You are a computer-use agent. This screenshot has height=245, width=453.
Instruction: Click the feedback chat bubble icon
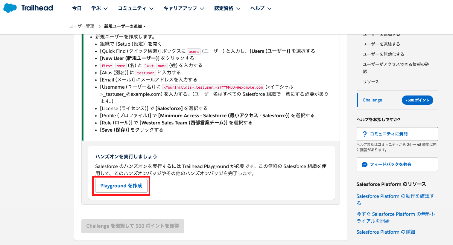364,164
